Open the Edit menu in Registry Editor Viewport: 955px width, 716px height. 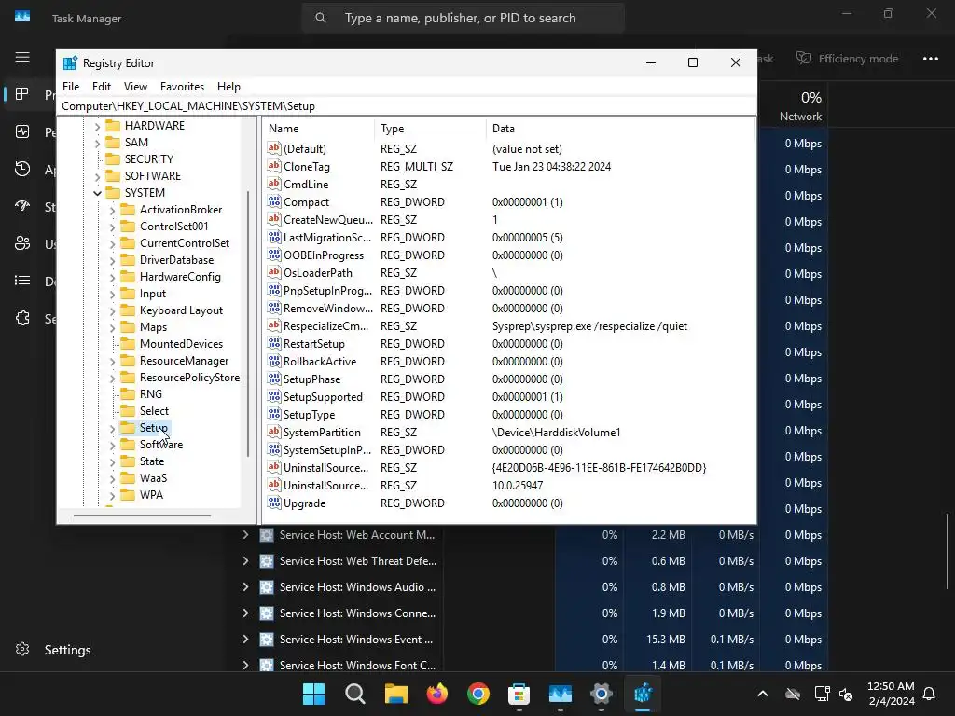101,87
